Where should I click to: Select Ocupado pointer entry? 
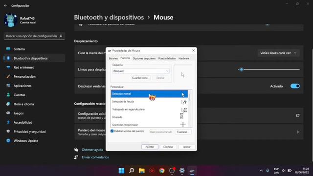(149, 117)
